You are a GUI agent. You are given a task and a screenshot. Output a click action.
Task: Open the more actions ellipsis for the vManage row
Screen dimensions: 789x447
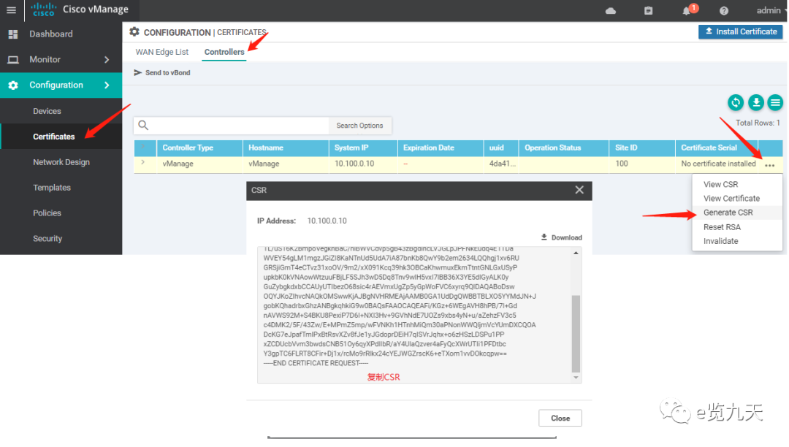click(x=770, y=165)
